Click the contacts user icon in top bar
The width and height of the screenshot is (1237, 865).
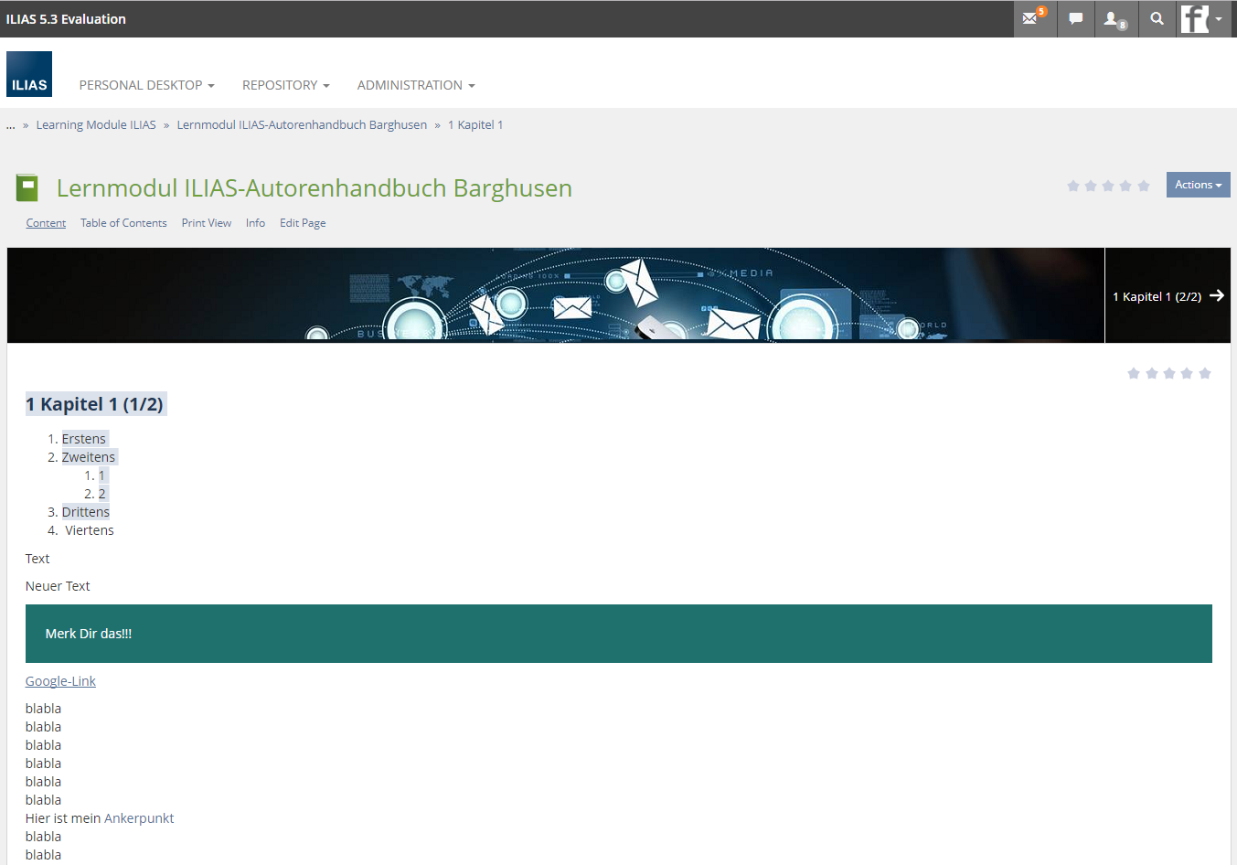[1113, 18]
